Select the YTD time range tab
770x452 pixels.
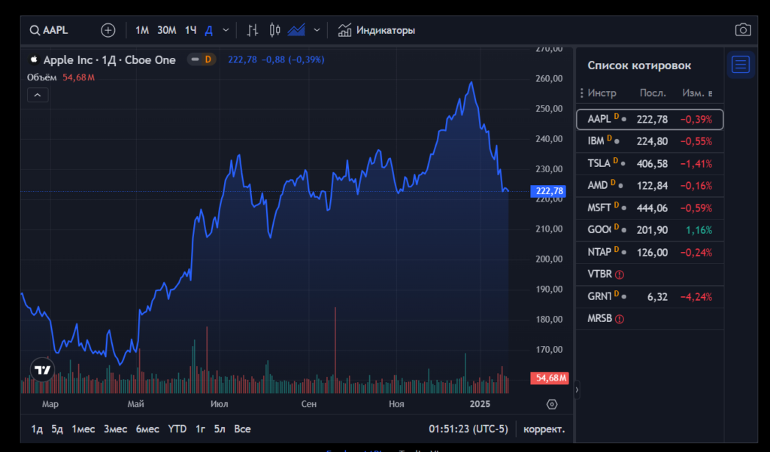177,429
